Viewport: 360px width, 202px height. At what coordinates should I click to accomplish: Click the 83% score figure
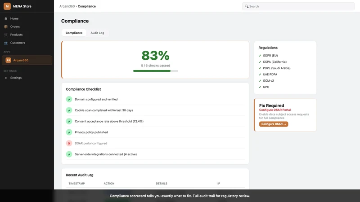pyautogui.click(x=155, y=55)
